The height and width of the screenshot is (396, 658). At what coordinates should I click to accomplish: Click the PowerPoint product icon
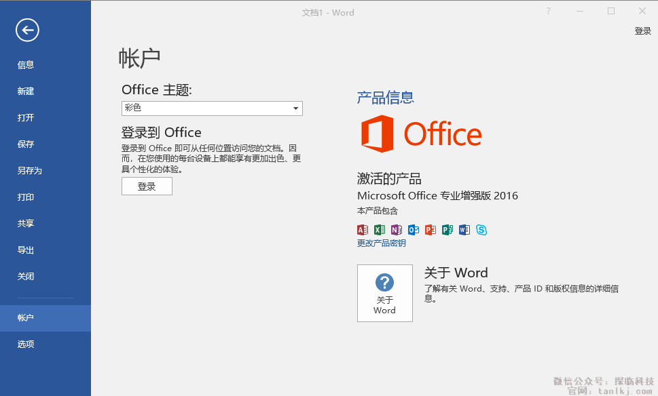point(431,230)
